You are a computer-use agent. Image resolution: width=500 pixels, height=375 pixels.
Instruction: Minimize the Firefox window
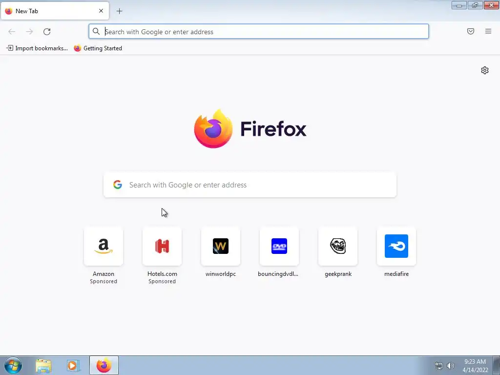459,5
